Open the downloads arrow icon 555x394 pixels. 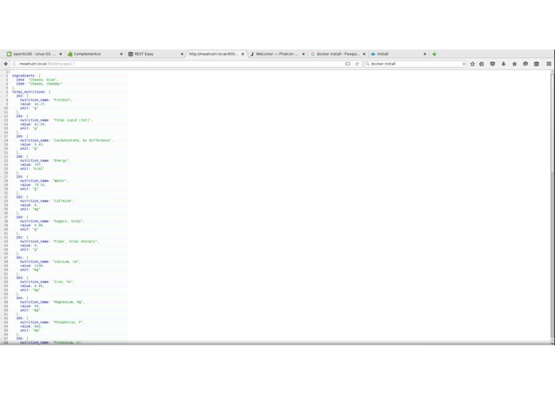503,64
